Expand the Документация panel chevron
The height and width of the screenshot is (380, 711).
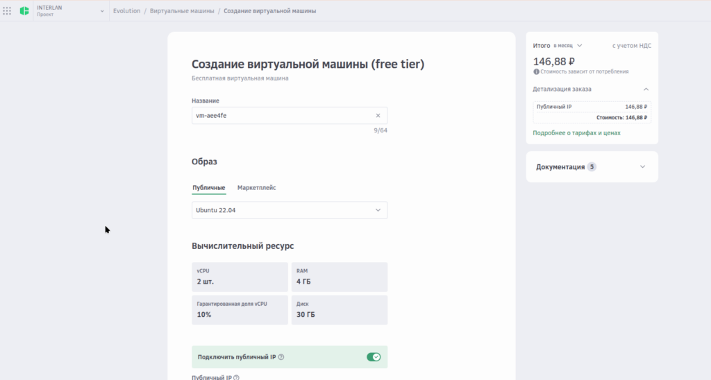[642, 167]
